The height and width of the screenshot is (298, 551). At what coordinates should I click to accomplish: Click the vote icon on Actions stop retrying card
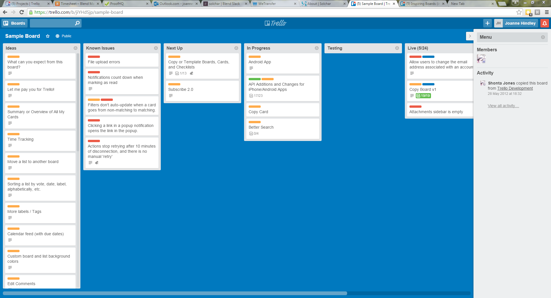[97, 163]
